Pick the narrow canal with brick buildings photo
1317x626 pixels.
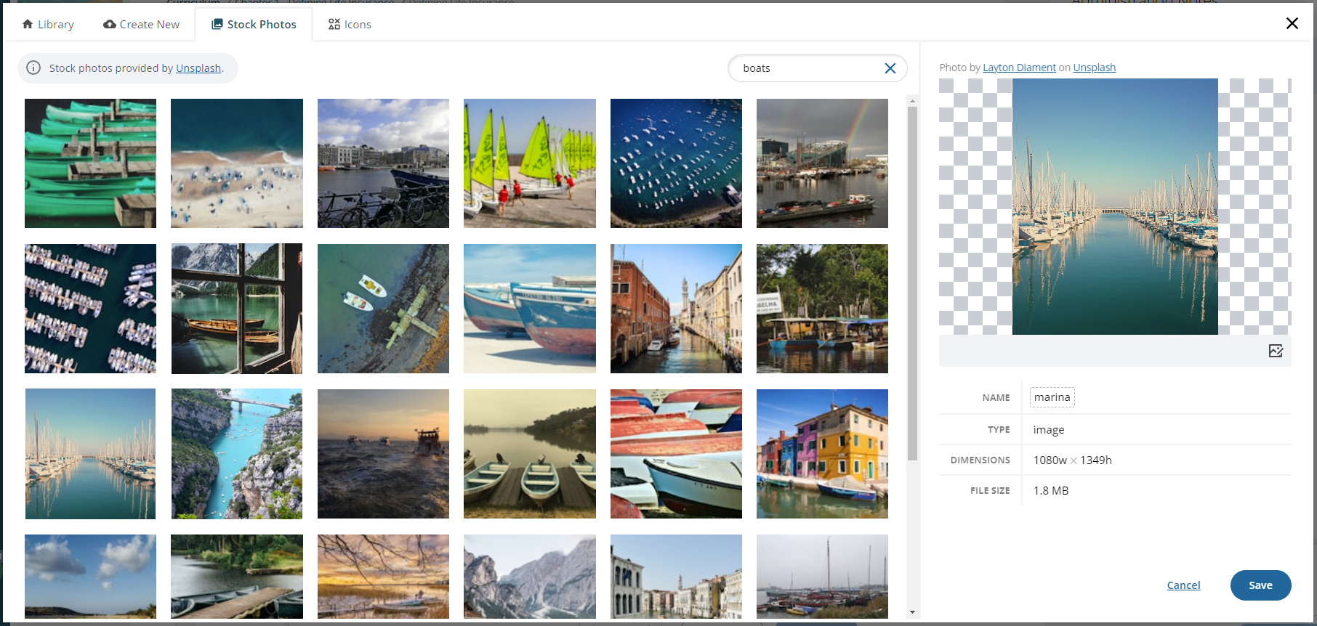(676, 309)
